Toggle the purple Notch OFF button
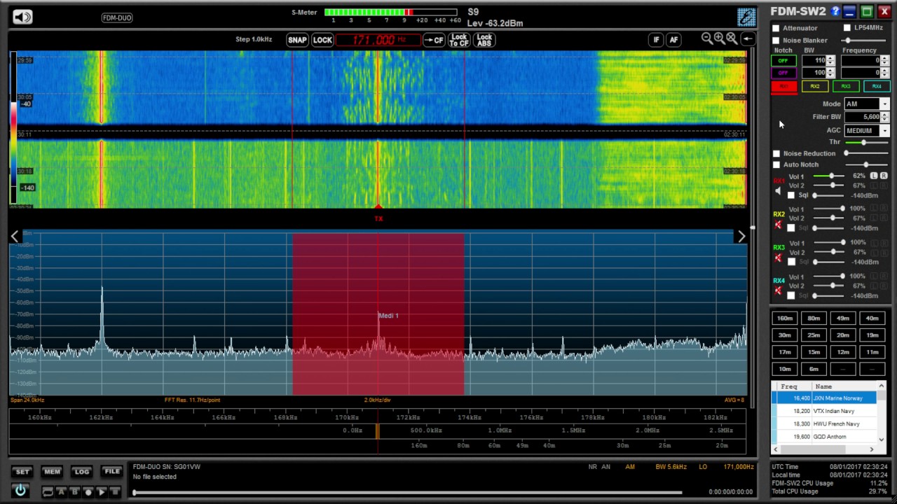This screenshot has width=897, height=504. (783, 73)
